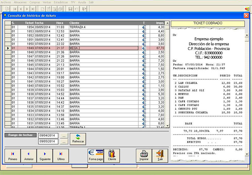The image size is (252, 175).
Task: Click ticket number 1845
Action: pyautogui.click(x=30, y=65)
